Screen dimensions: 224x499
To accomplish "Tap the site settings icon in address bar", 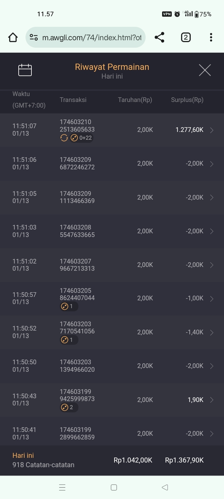I will pos(34,38).
